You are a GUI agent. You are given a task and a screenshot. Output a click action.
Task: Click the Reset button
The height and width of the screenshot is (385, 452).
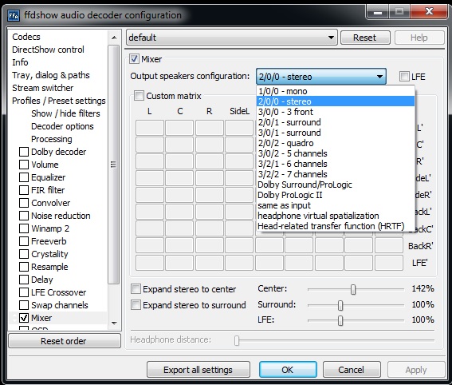tap(365, 38)
